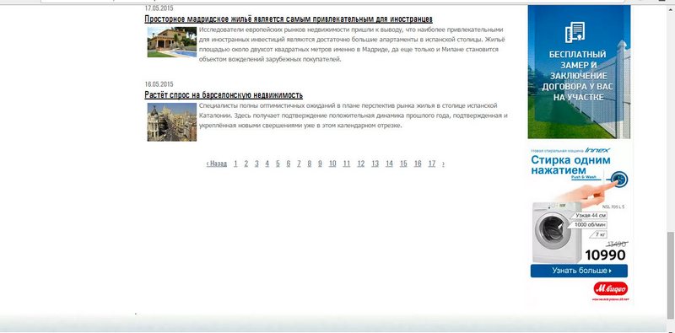Click the Barcelona street thumbnail

pyautogui.click(x=172, y=121)
